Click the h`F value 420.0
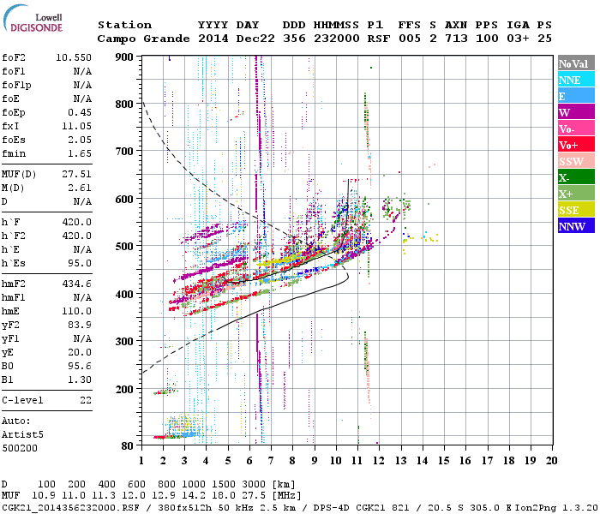Screen dimensions: 600x514 click(77, 222)
